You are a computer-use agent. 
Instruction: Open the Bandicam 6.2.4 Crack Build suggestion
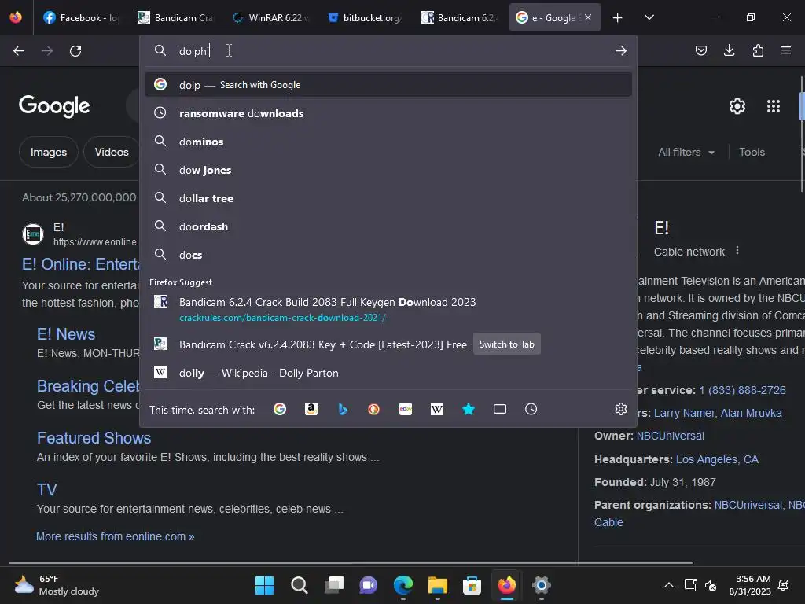pos(388,309)
